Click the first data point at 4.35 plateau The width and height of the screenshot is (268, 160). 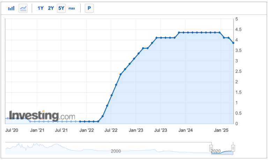[179, 33]
